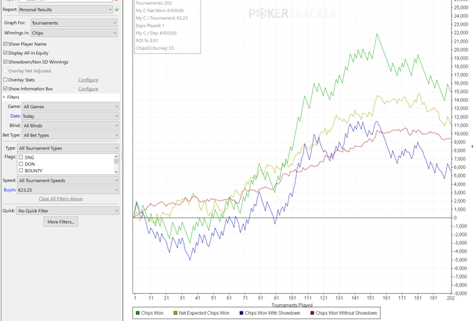Click the blue Chips Won With Showdown swatch
473x321 pixels.
click(x=241, y=313)
